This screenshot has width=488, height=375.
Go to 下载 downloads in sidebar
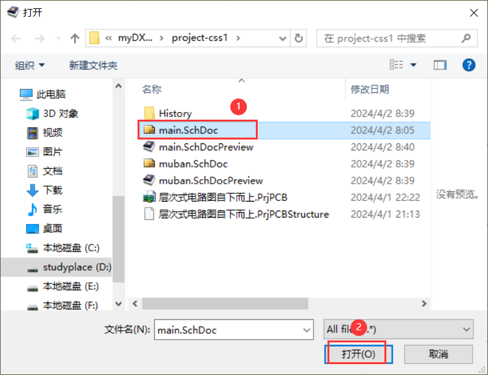coord(52,190)
